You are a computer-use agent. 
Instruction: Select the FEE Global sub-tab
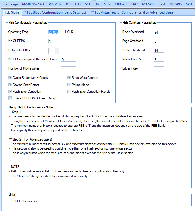coord(12,12)
